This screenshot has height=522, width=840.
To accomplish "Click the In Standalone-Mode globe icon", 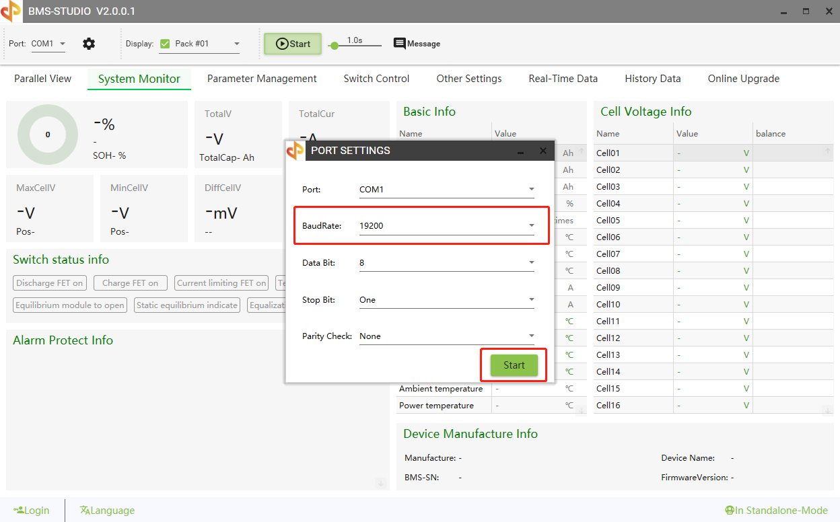I will [x=729, y=510].
